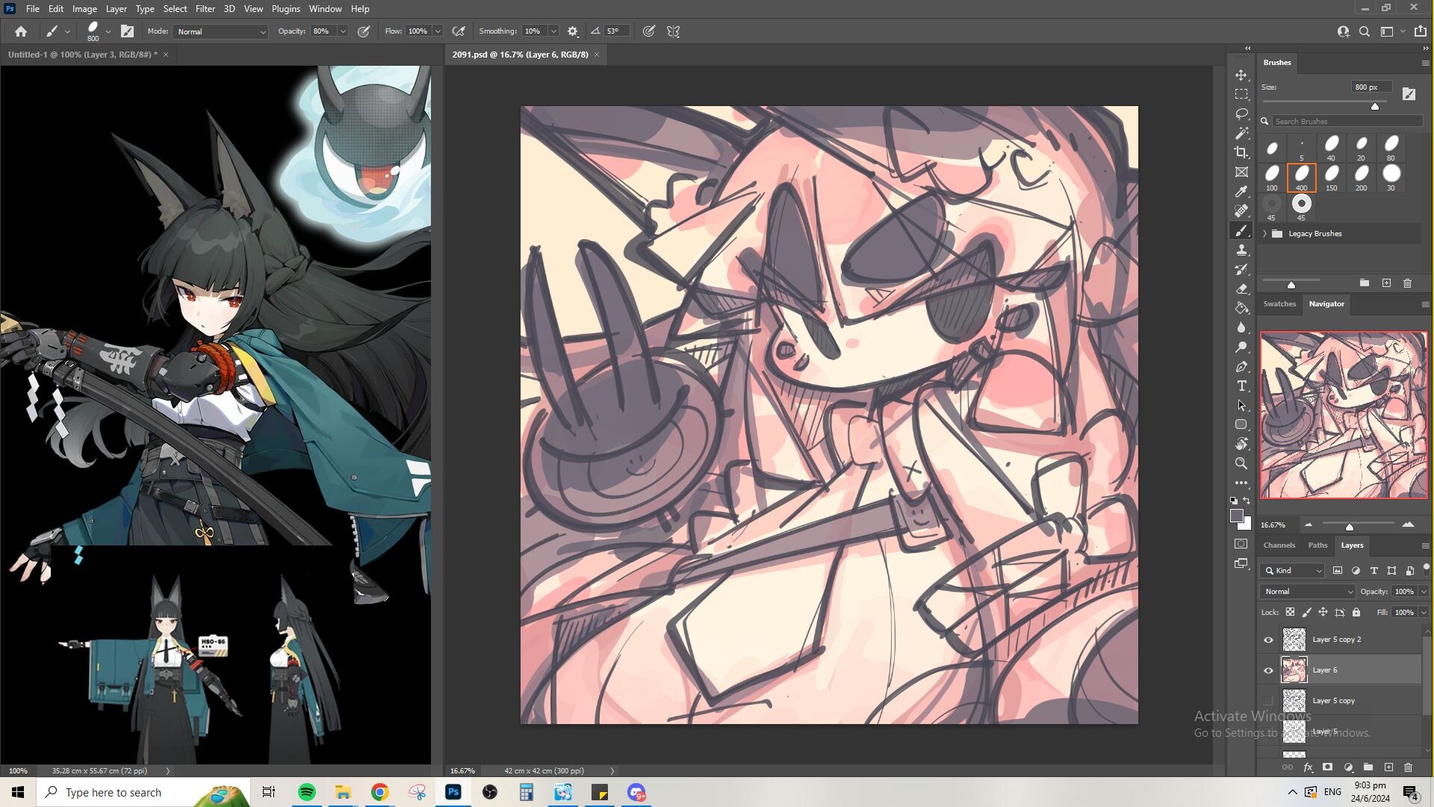Expand the Legacy Brushes folder
The height and width of the screenshot is (807, 1434).
click(x=1265, y=234)
